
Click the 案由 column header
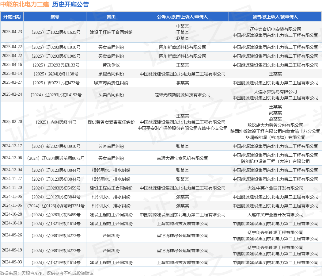click(111, 17)
